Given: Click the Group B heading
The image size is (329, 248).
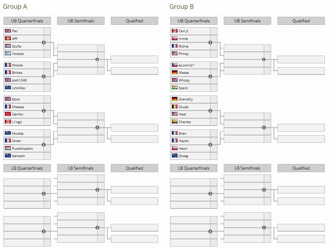Looking at the screenshot, I should pyautogui.click(x=181, y=7).
